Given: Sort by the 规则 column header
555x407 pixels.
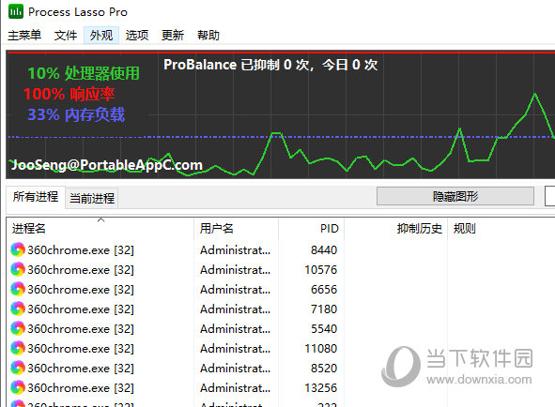Looking at the screenshot, I should pyautogui.click(x=501, y=229).
